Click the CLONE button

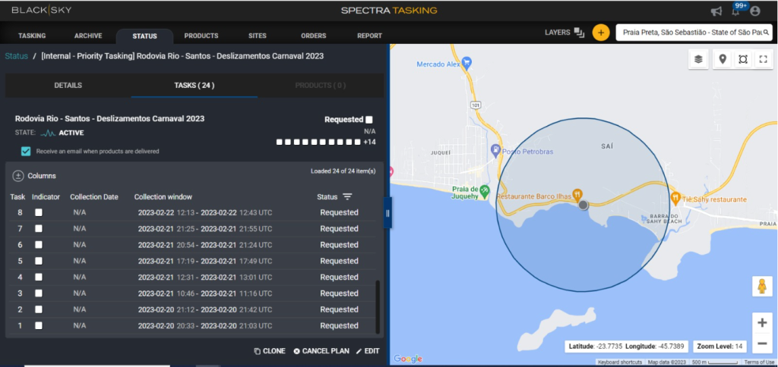(x=270, y=351)
